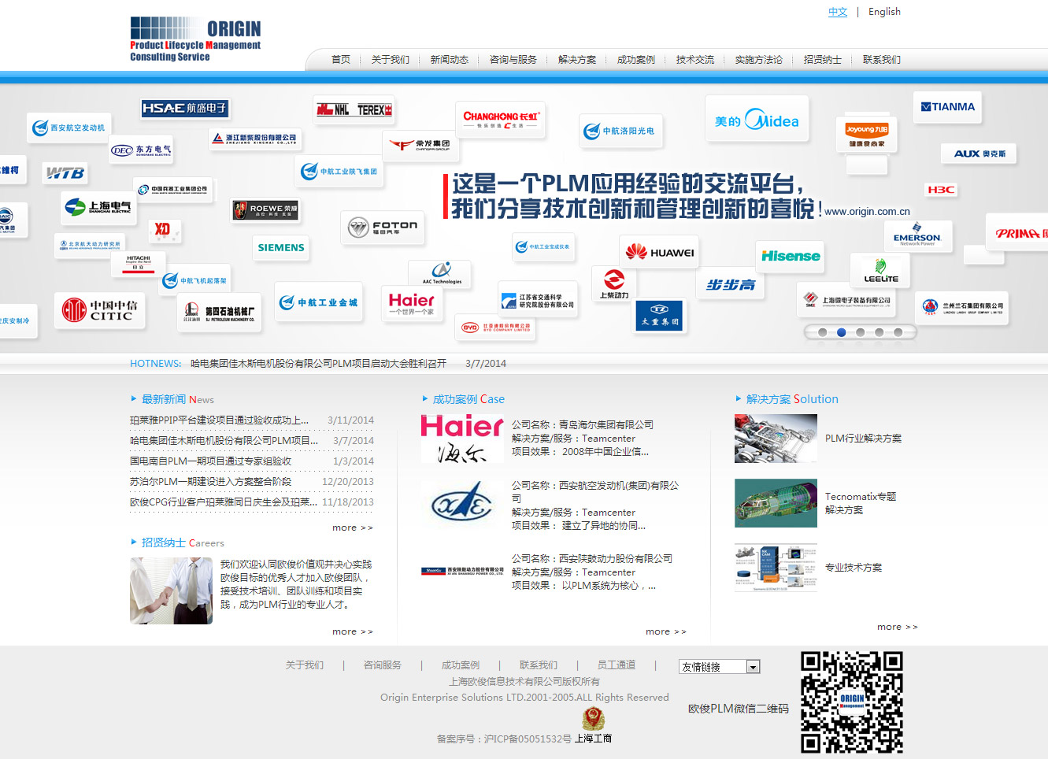Open the 技术交流 navigation item

[695, 60]
